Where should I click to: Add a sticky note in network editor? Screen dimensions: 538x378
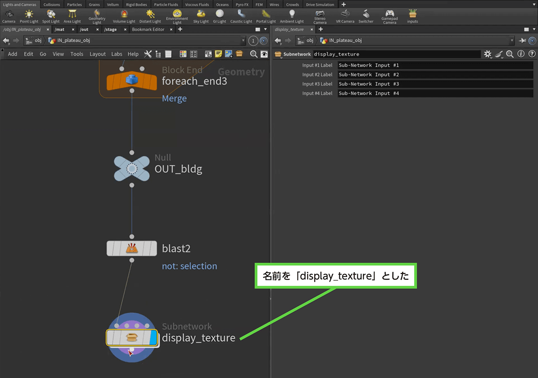coord(218,54)
